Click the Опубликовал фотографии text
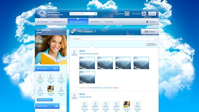199x112 pixels. tap(89, 54)
